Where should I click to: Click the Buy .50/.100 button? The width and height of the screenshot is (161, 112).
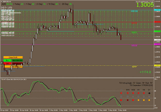pos(17,60)
